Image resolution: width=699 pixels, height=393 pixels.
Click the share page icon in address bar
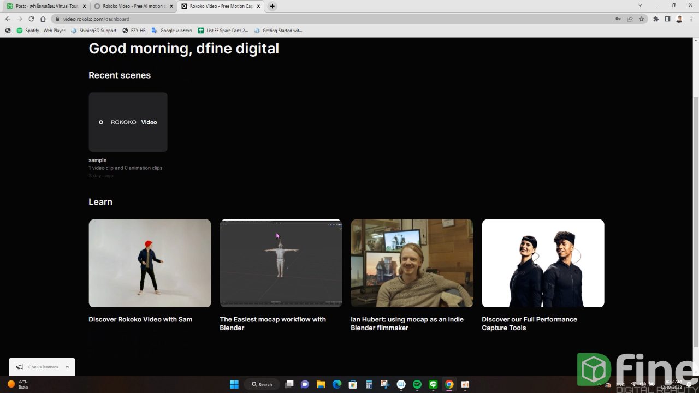pyautogui.click(x=630, y=19)
